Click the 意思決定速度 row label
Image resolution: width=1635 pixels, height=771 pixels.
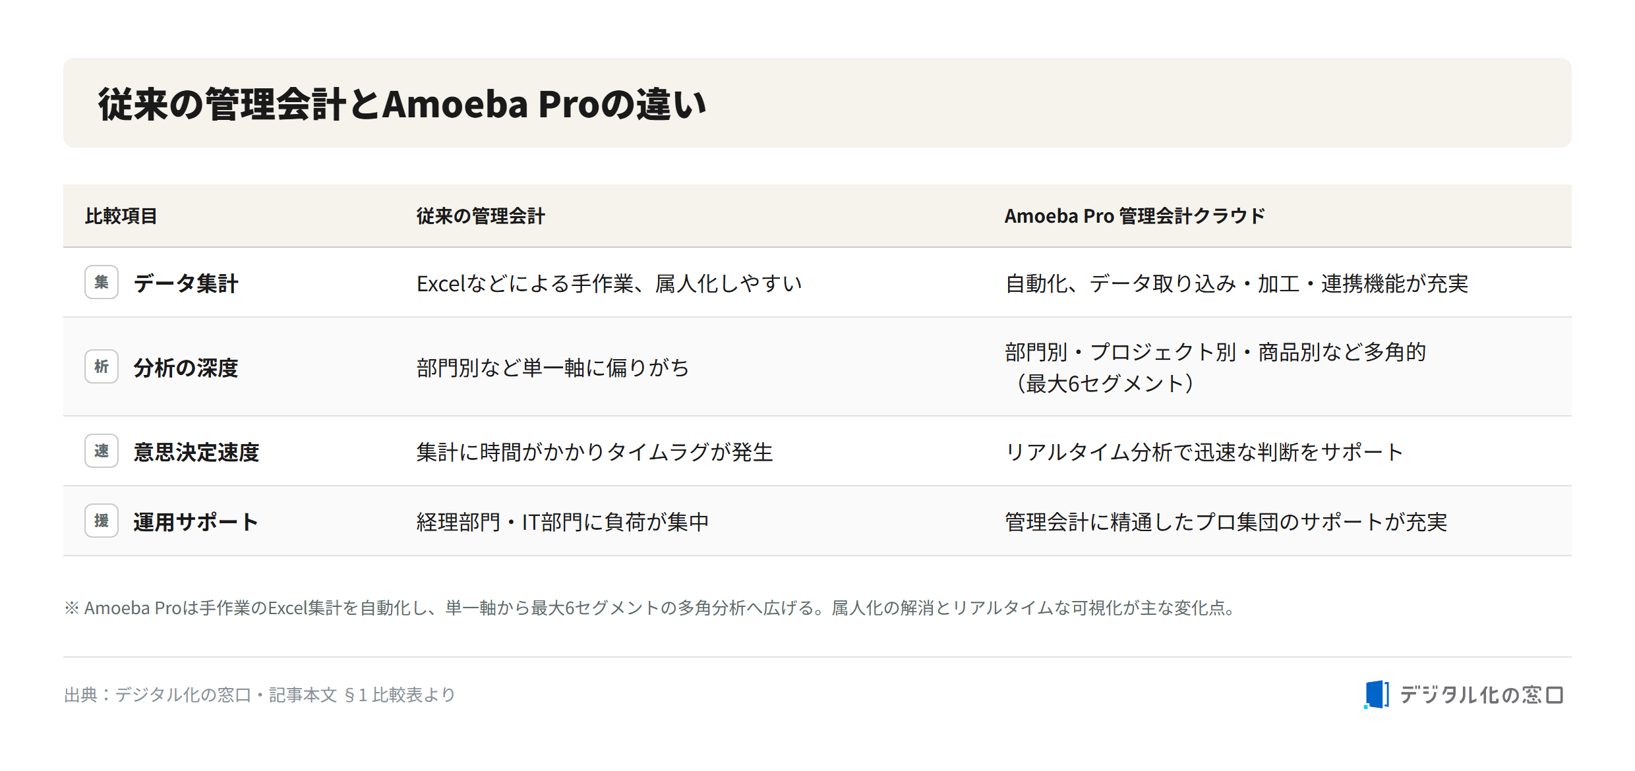click(196, 452)
